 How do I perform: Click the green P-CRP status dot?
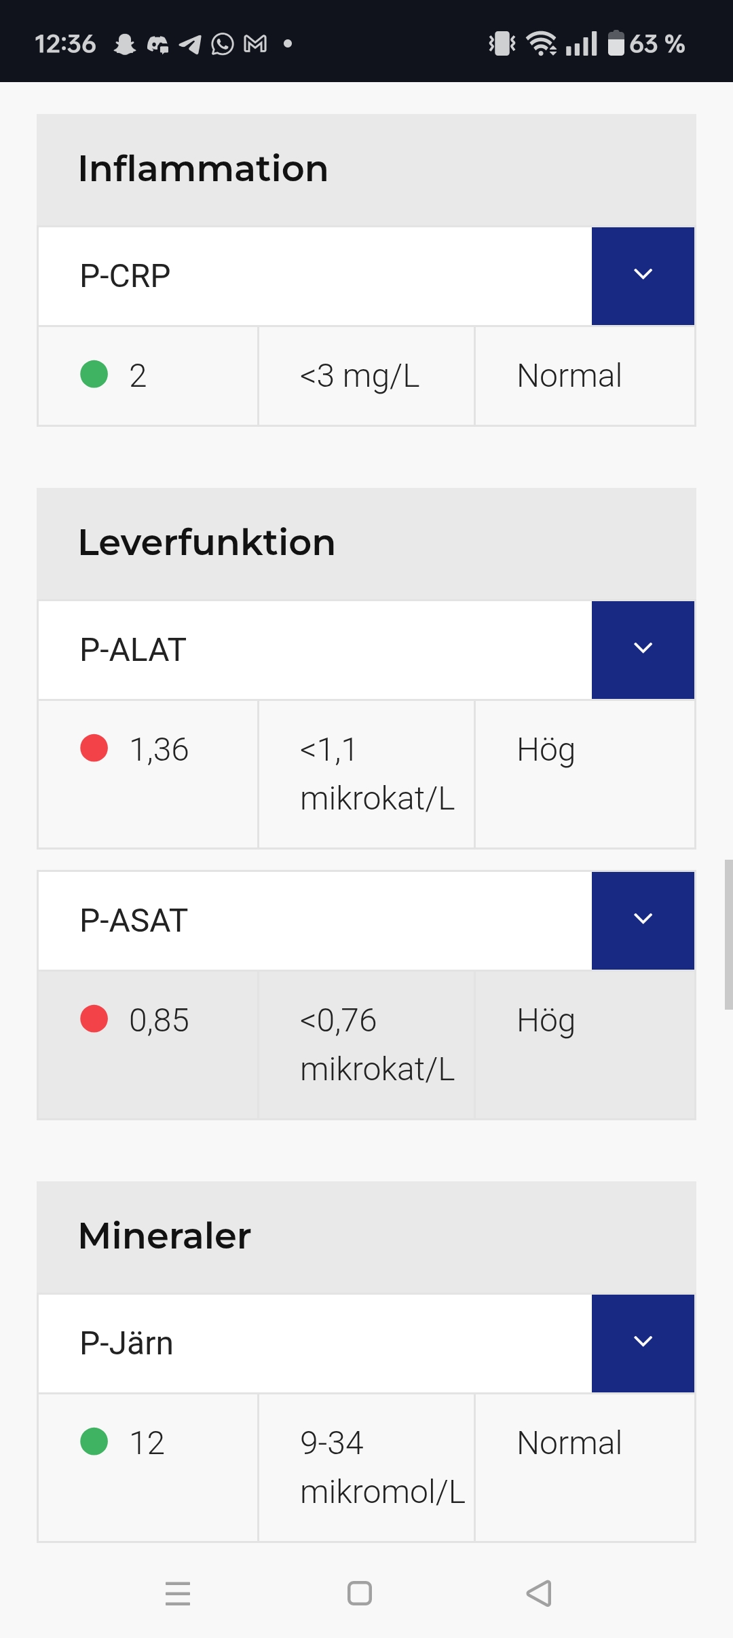click(x=94, y=374)
